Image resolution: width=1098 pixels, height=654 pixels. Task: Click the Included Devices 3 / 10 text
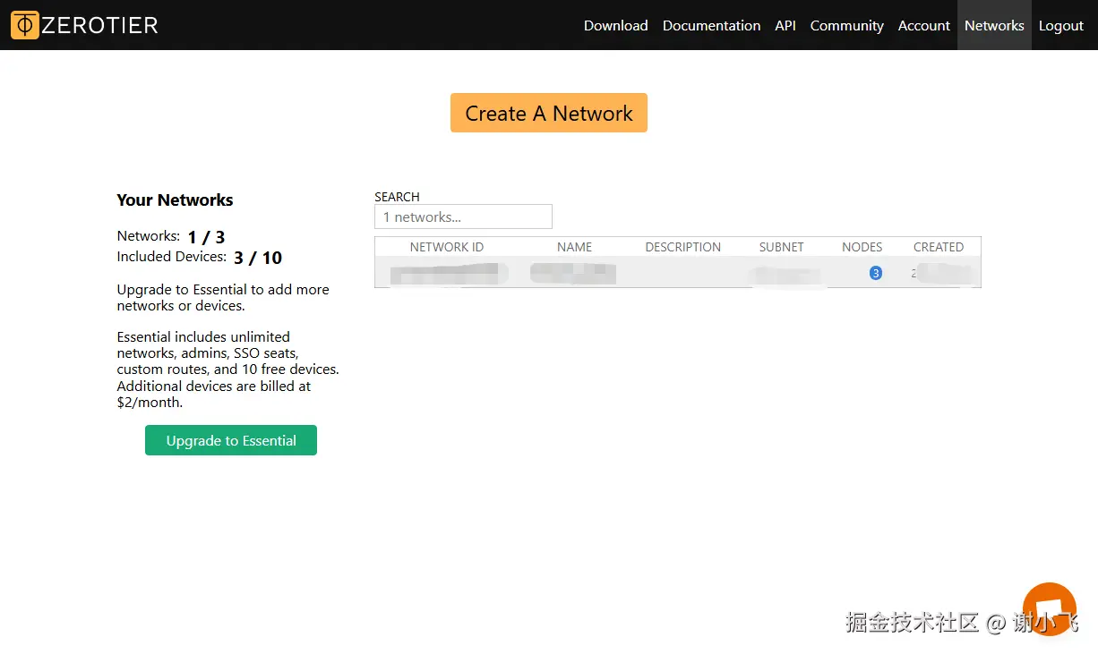(x=200, y=258)
